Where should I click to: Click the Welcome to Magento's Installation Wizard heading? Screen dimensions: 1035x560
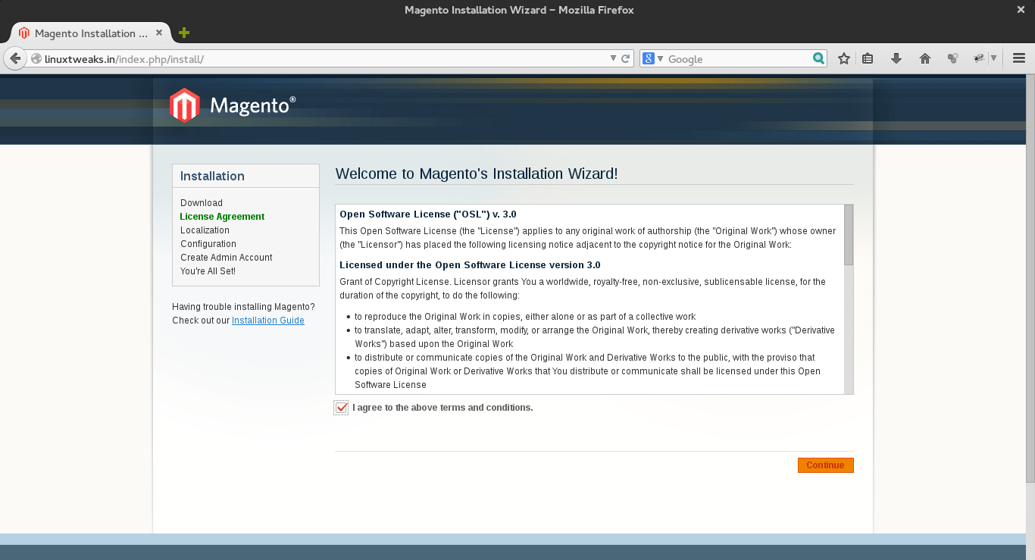coord(477,174)
